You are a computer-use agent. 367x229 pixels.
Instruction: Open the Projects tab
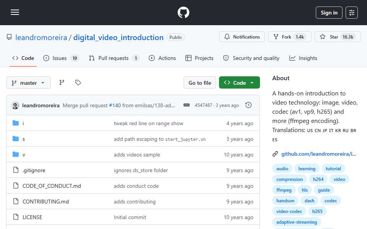pos(199,58)
